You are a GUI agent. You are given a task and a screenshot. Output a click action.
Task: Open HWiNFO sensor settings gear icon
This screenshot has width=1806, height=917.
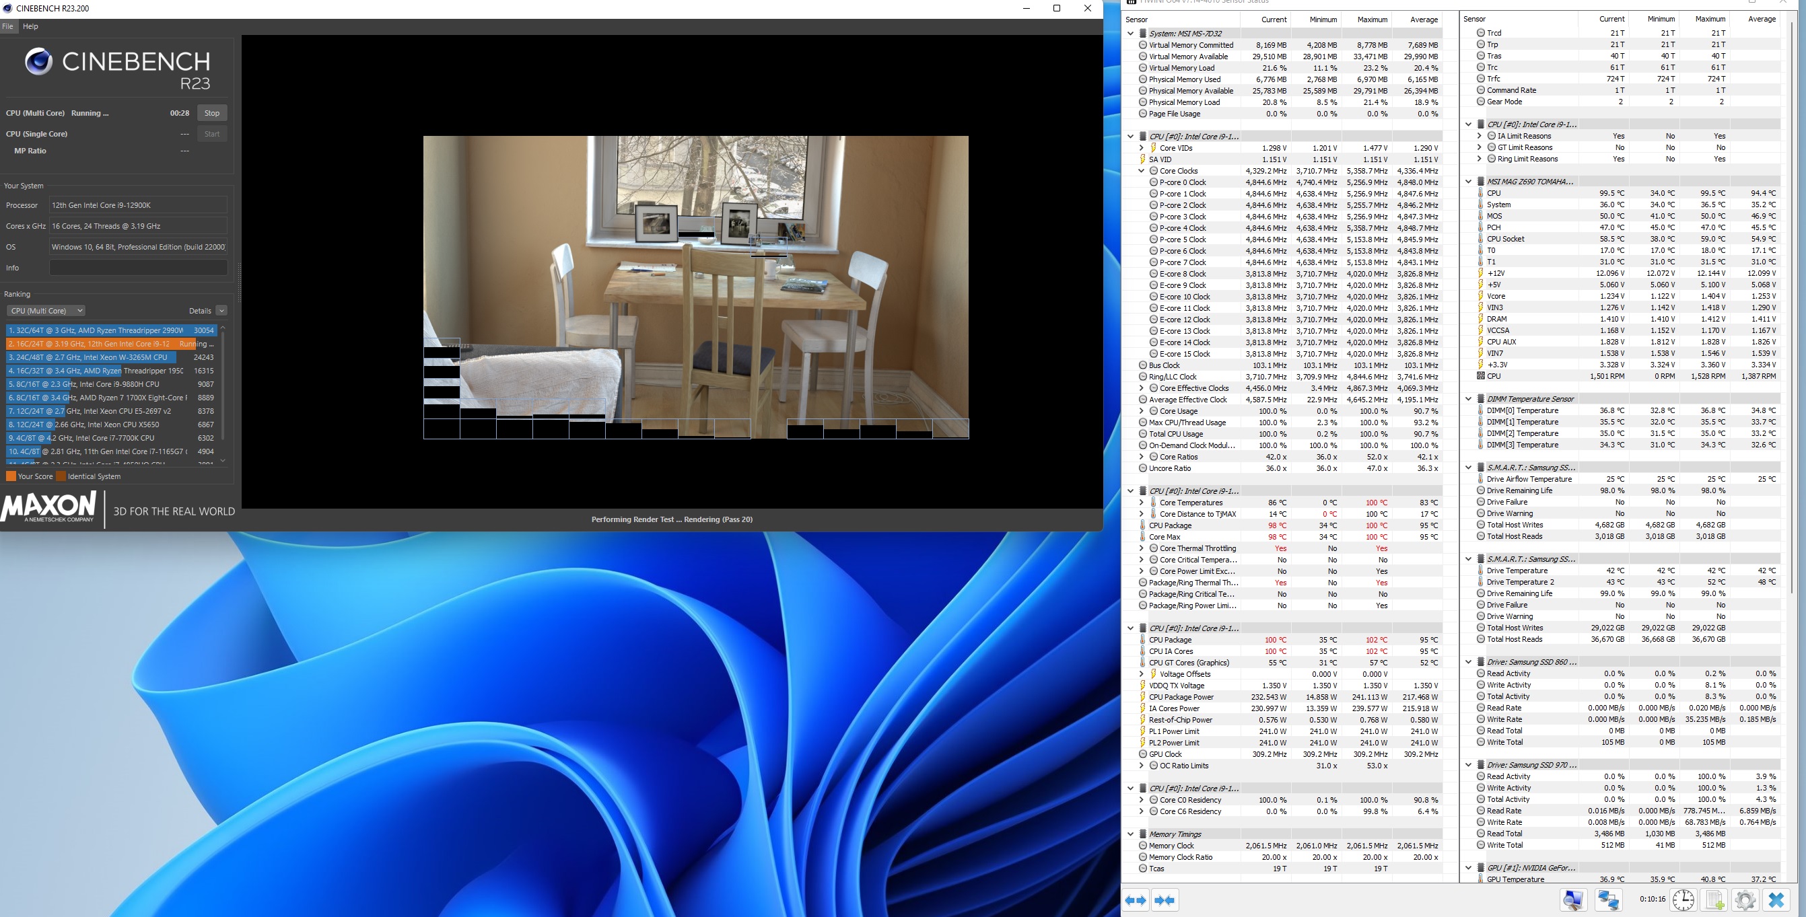tap(1745, 900)
